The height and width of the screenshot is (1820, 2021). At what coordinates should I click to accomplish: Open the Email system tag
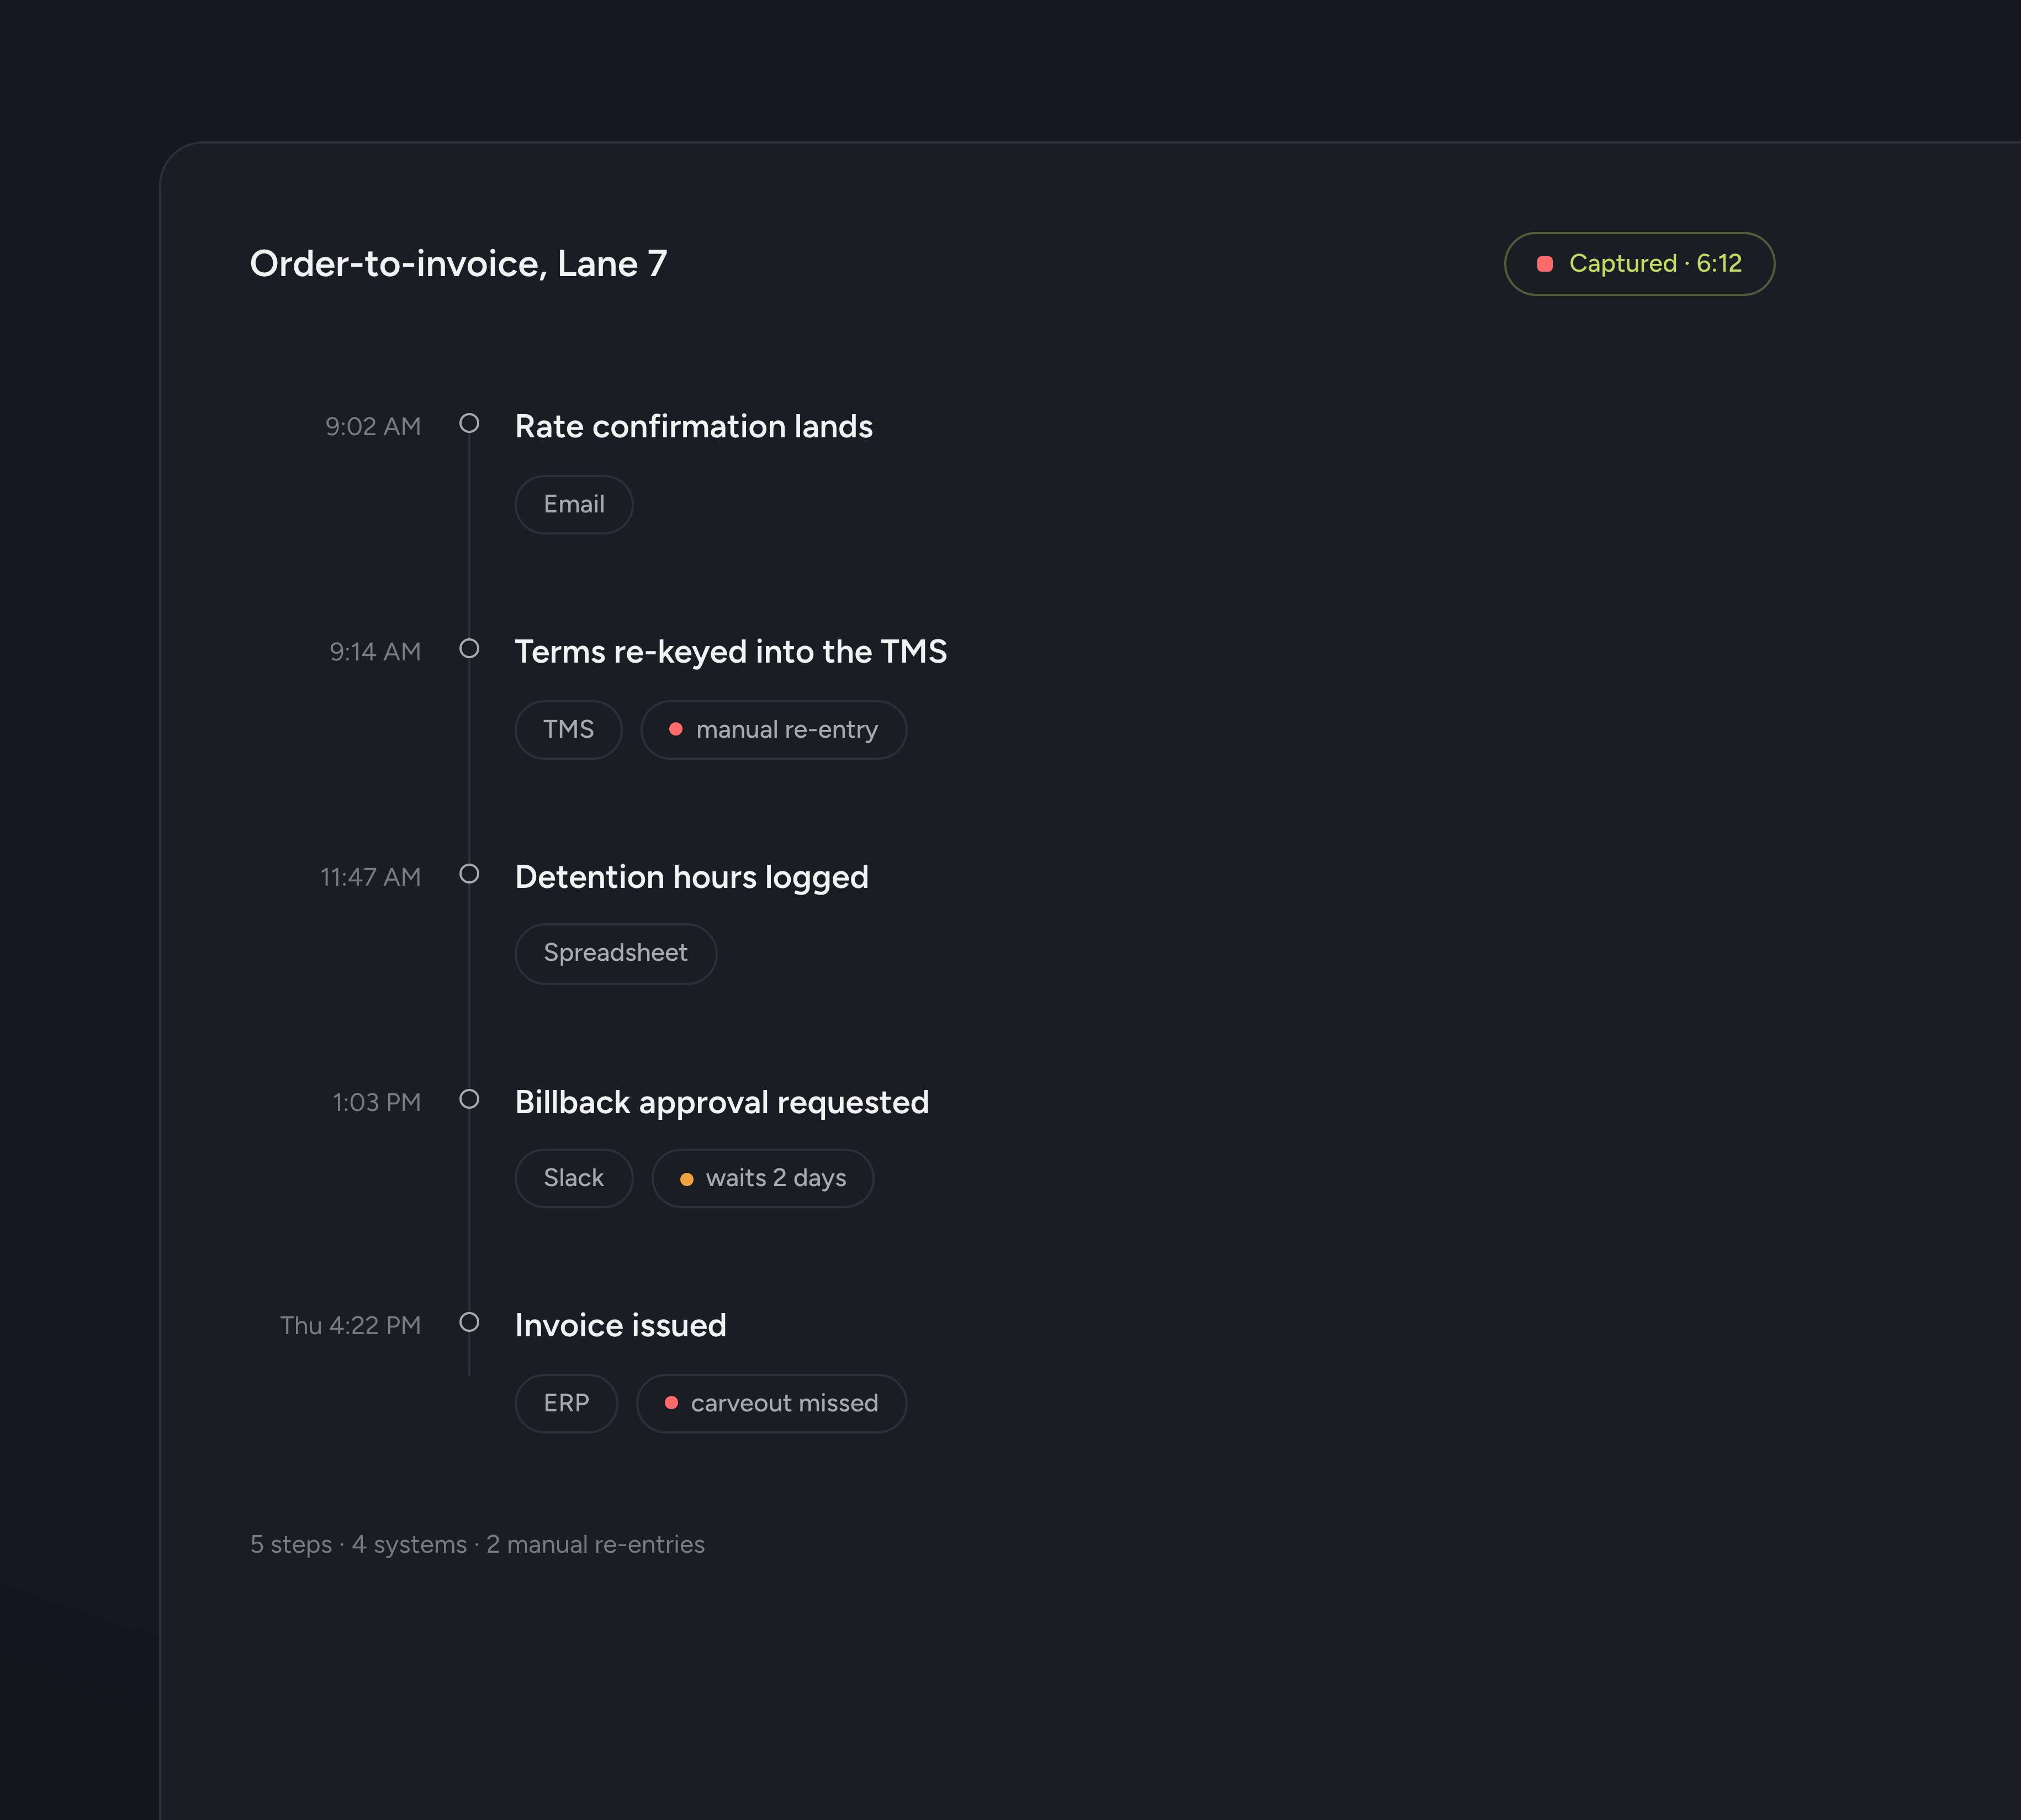tap(574, 504)
